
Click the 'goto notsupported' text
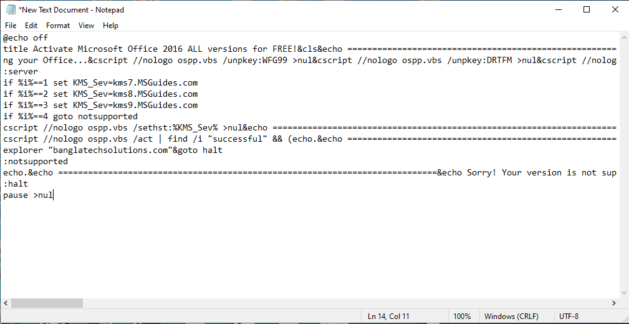pyautogui.click(x=95, y=117)
